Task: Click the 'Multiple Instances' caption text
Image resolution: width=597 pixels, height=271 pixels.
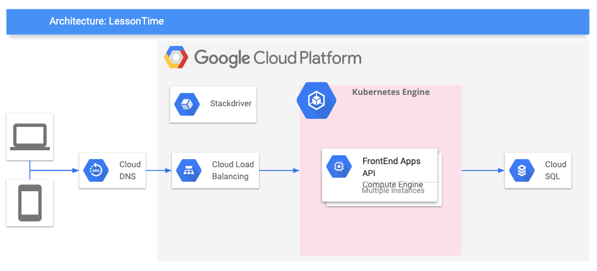Action: (393, 191)
